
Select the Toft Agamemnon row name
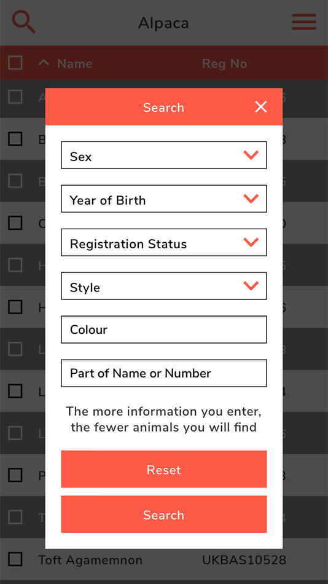pos(90,560)
